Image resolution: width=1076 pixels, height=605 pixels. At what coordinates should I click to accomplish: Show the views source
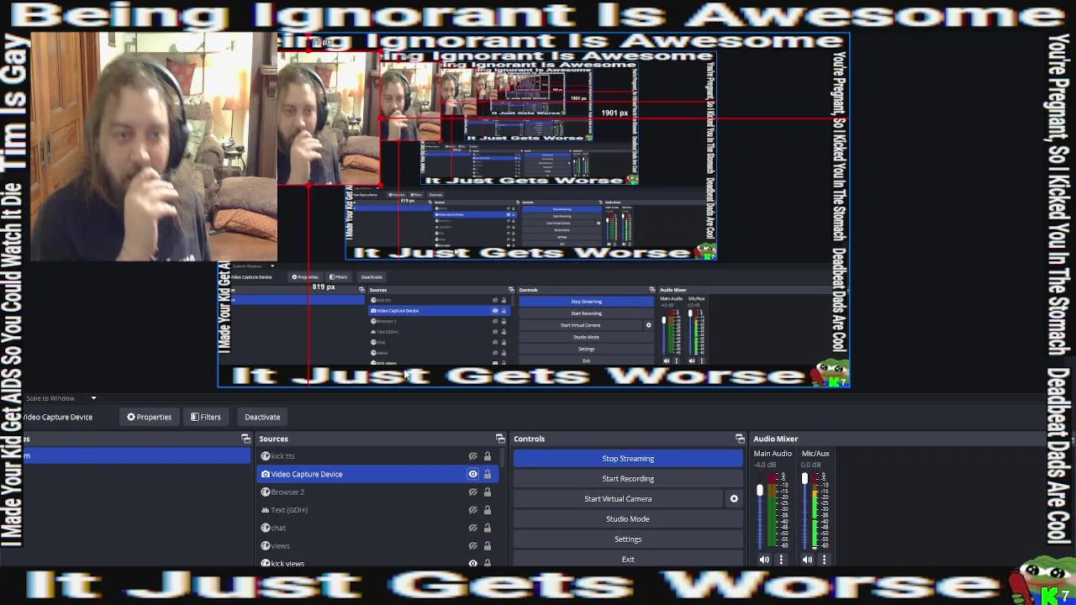(472, 546)
